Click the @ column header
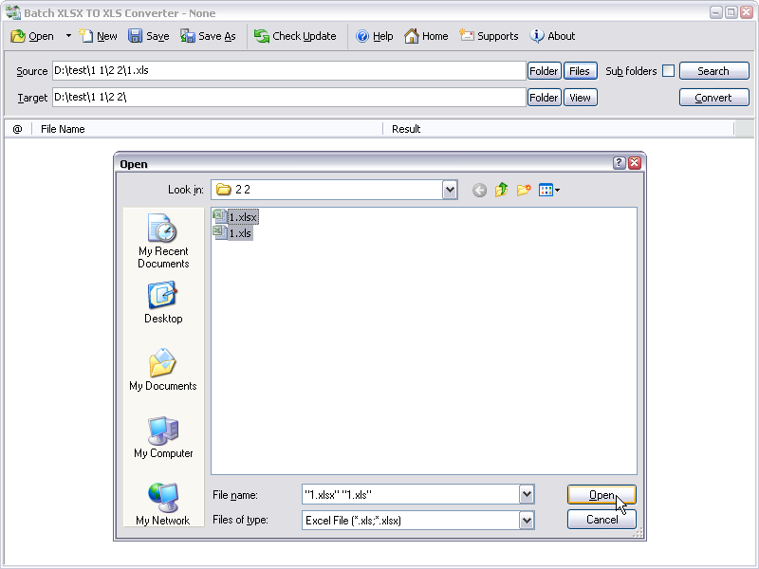Viewport: 759px width, 569px height. click(17, 129)
